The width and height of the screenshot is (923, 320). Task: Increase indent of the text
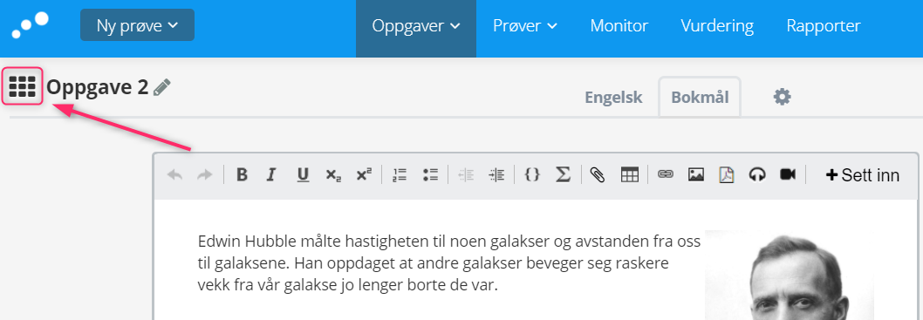[x=496, y=174]
